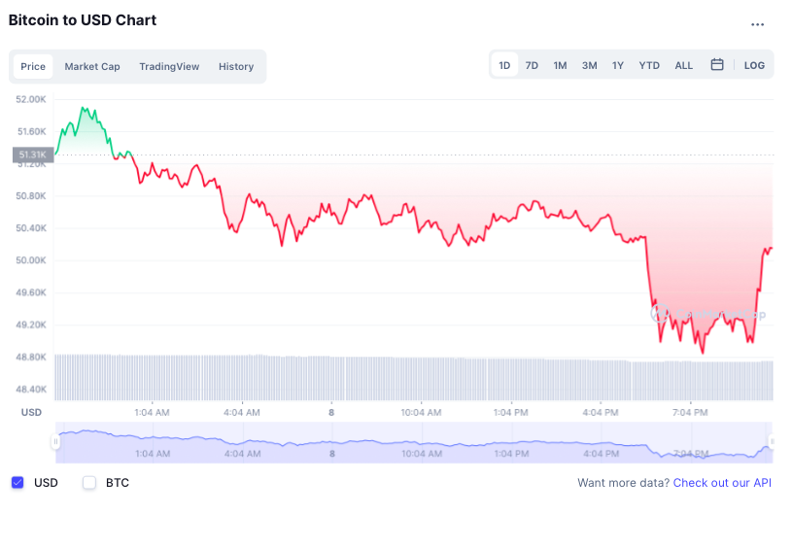Open the 'Check out our API' link
This screenshot has width=791, height=548.
[x=722, y=483]
